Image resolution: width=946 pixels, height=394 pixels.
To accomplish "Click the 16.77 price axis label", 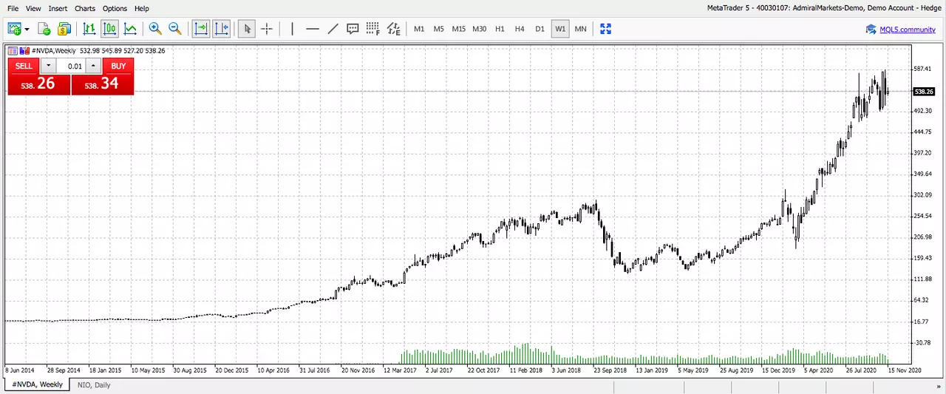I will tap(921, 322).
